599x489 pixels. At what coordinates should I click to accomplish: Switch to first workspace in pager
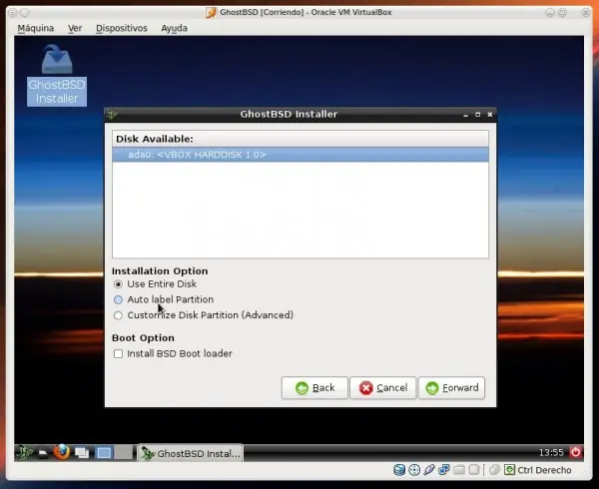(x=104, y=453)
